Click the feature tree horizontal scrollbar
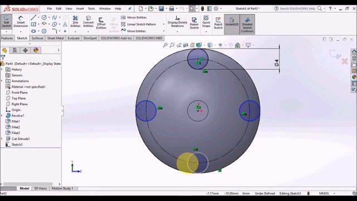Image resolution: width=357 pixels, height=201 pixels. [x=28, y=184]
